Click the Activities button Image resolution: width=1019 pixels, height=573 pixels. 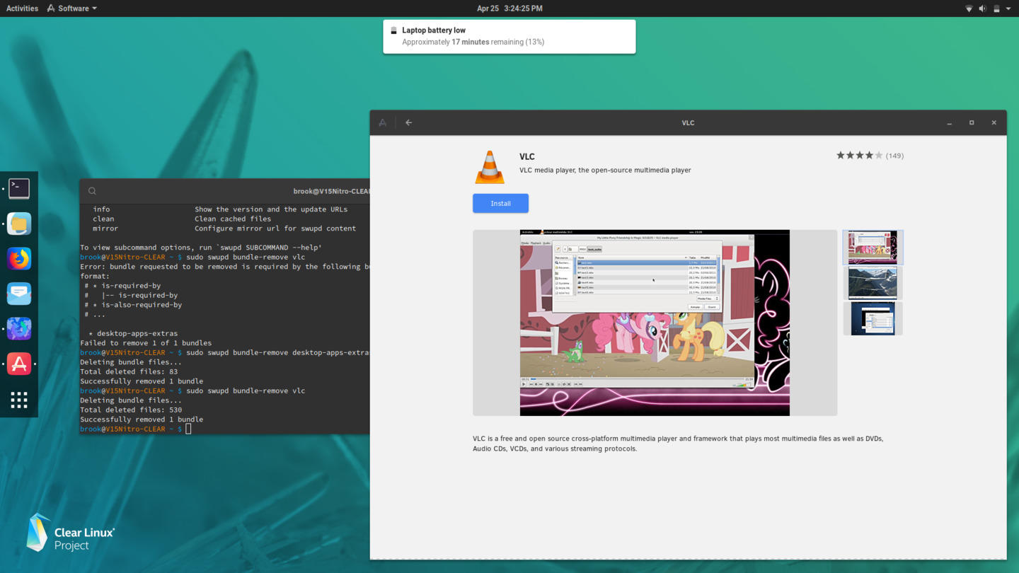(22, 8)
